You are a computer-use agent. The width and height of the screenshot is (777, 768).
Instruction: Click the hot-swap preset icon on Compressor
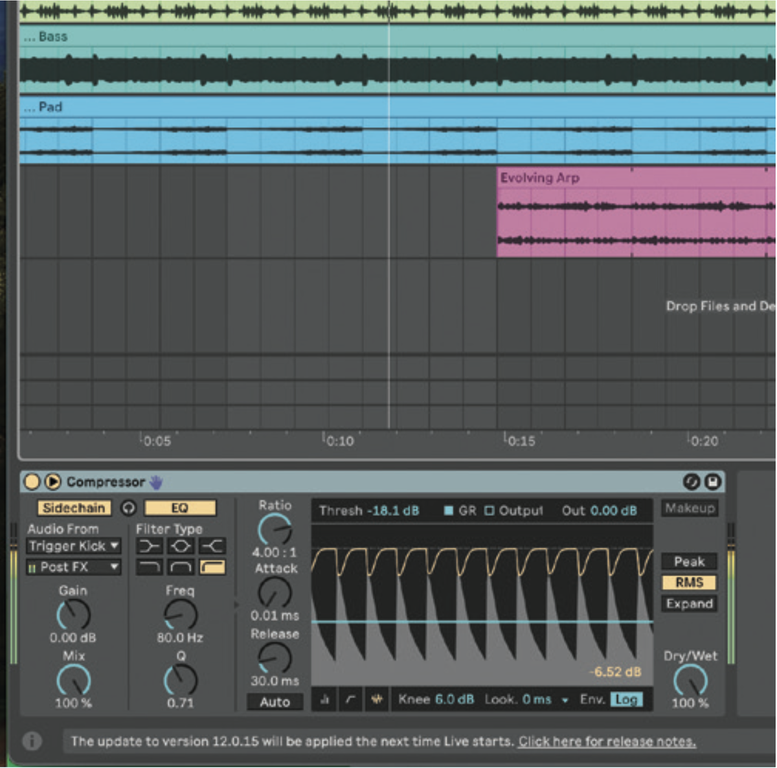(692, 482)
